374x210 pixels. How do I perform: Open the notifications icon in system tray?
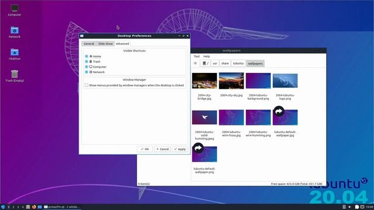point(357,207)
